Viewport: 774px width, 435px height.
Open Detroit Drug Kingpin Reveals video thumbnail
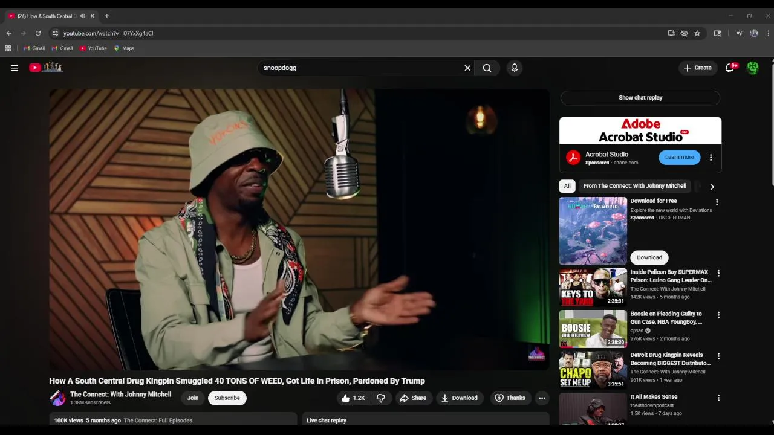[593, 370]
